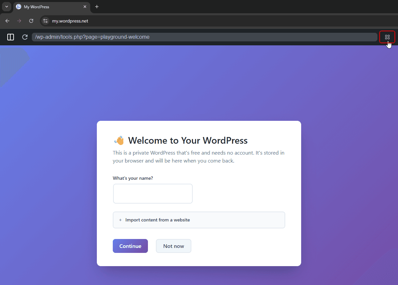Open the site manager grid icon
This screenshot has height=285, width=398.
point(387,37)
